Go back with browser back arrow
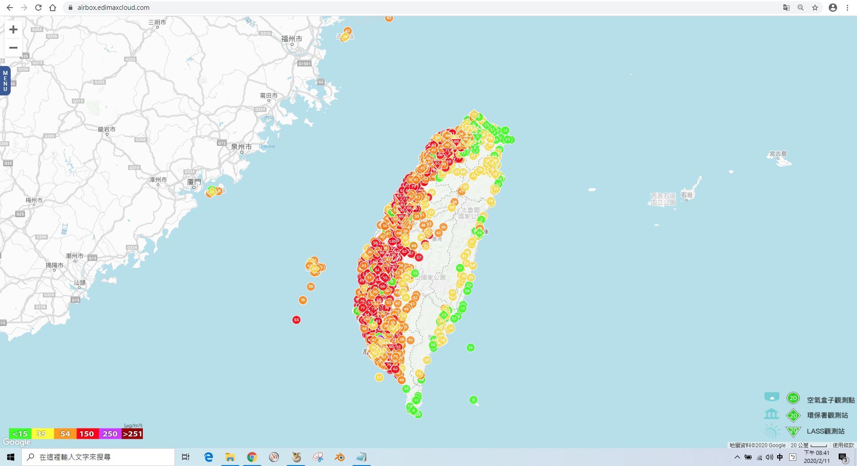 coord(10,8)
